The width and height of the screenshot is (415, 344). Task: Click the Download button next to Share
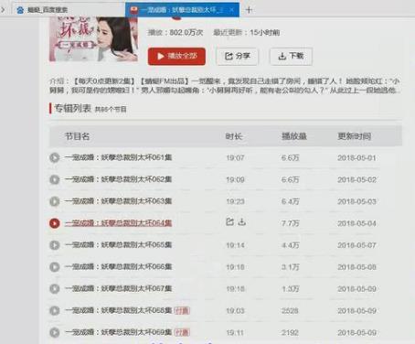tap(291, 57)
